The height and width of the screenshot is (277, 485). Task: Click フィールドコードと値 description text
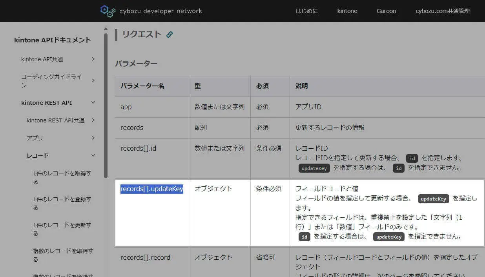[x=327, y=189]
